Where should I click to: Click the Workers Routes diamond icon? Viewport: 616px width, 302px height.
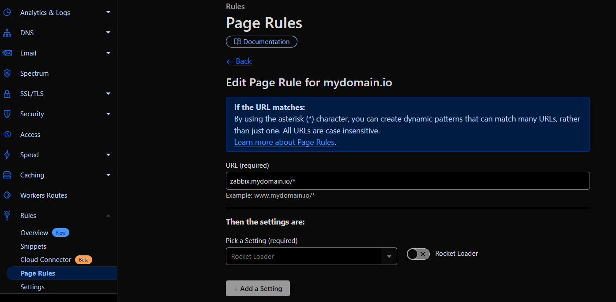click(7, 195)
